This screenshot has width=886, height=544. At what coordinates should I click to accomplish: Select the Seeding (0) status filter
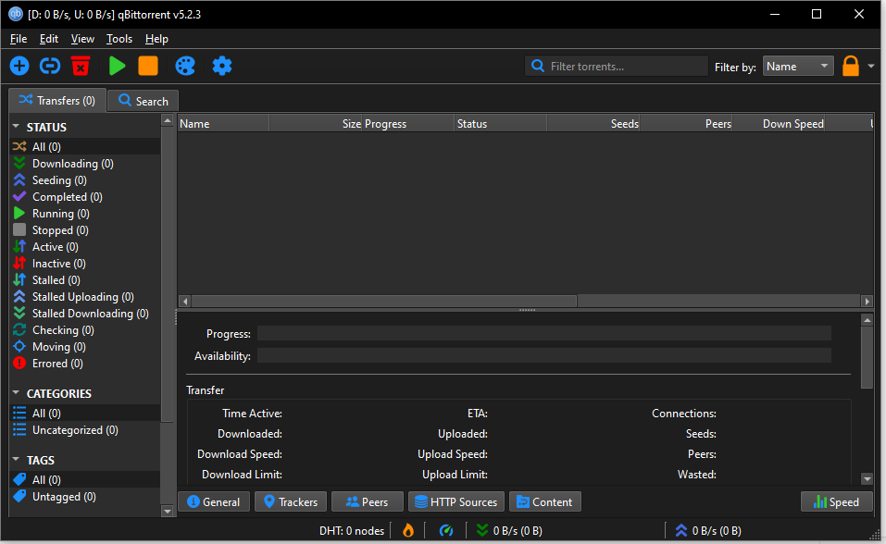[x=85, y=180]
